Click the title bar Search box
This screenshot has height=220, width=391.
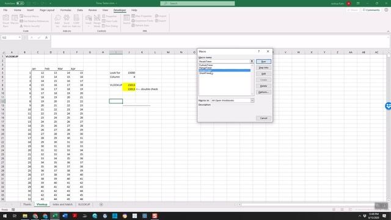pyautogui.click(x=197, y=4)
